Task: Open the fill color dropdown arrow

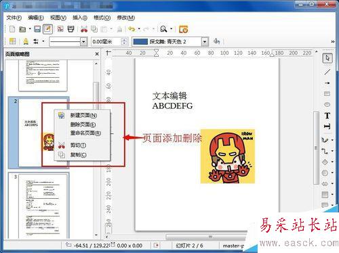Action: coord(205,42)
